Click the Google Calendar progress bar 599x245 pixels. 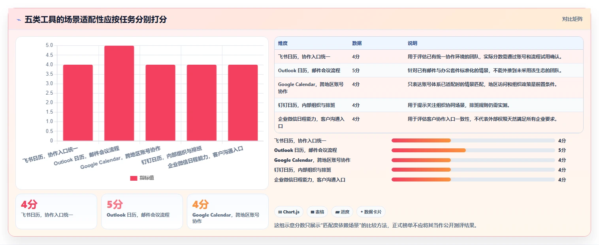click(473, 160)
